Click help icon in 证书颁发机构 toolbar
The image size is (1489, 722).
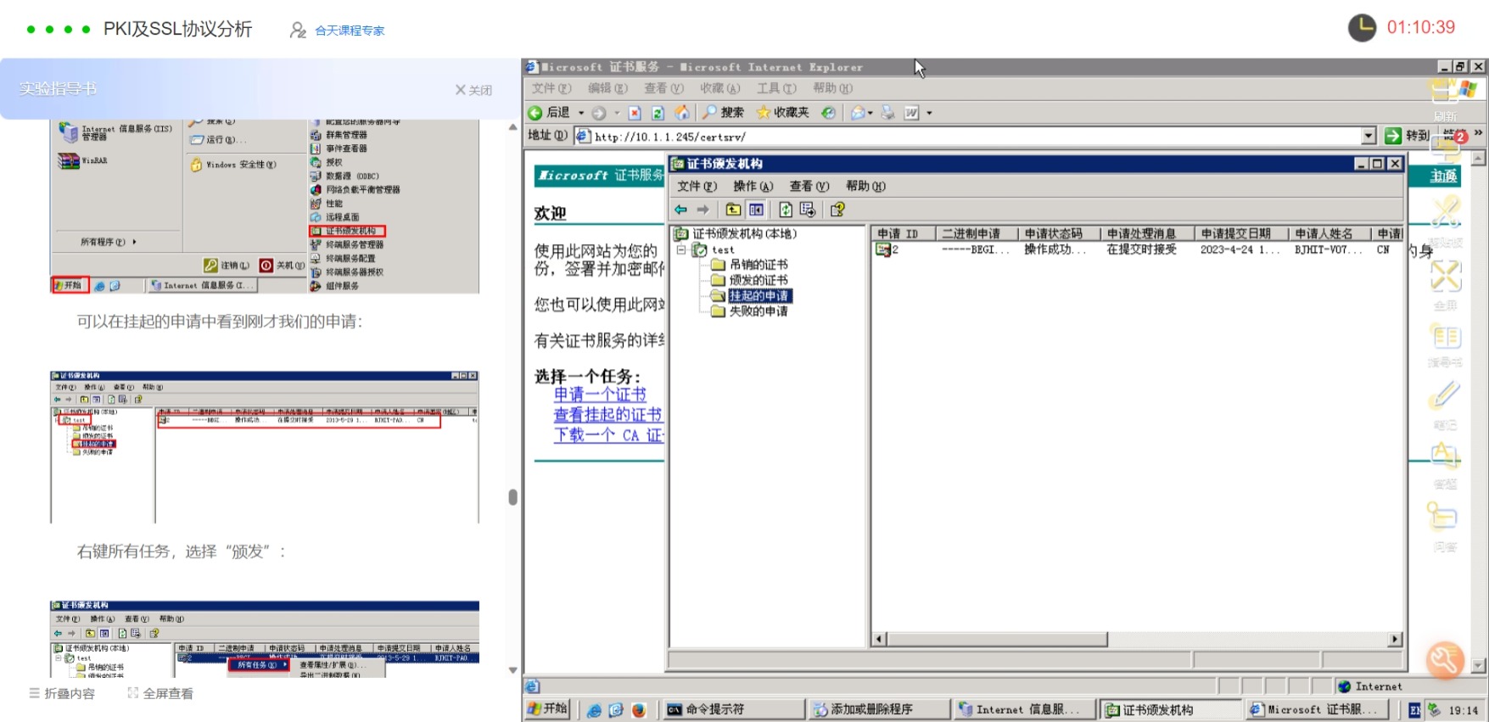pos(837,210)
